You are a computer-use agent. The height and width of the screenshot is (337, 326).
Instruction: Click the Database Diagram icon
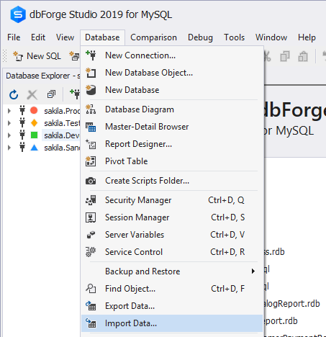[91, 109]
